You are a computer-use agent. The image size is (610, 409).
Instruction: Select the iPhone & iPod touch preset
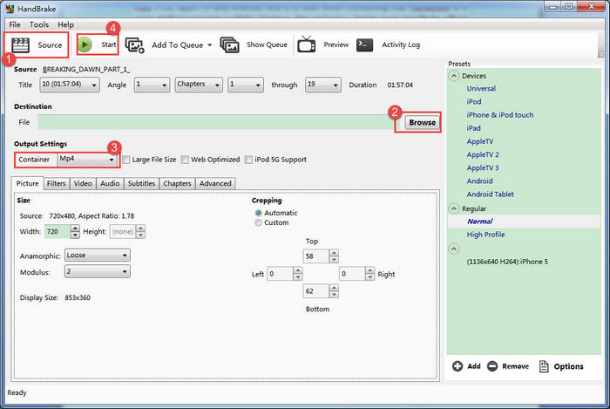[x=500, y=115]
